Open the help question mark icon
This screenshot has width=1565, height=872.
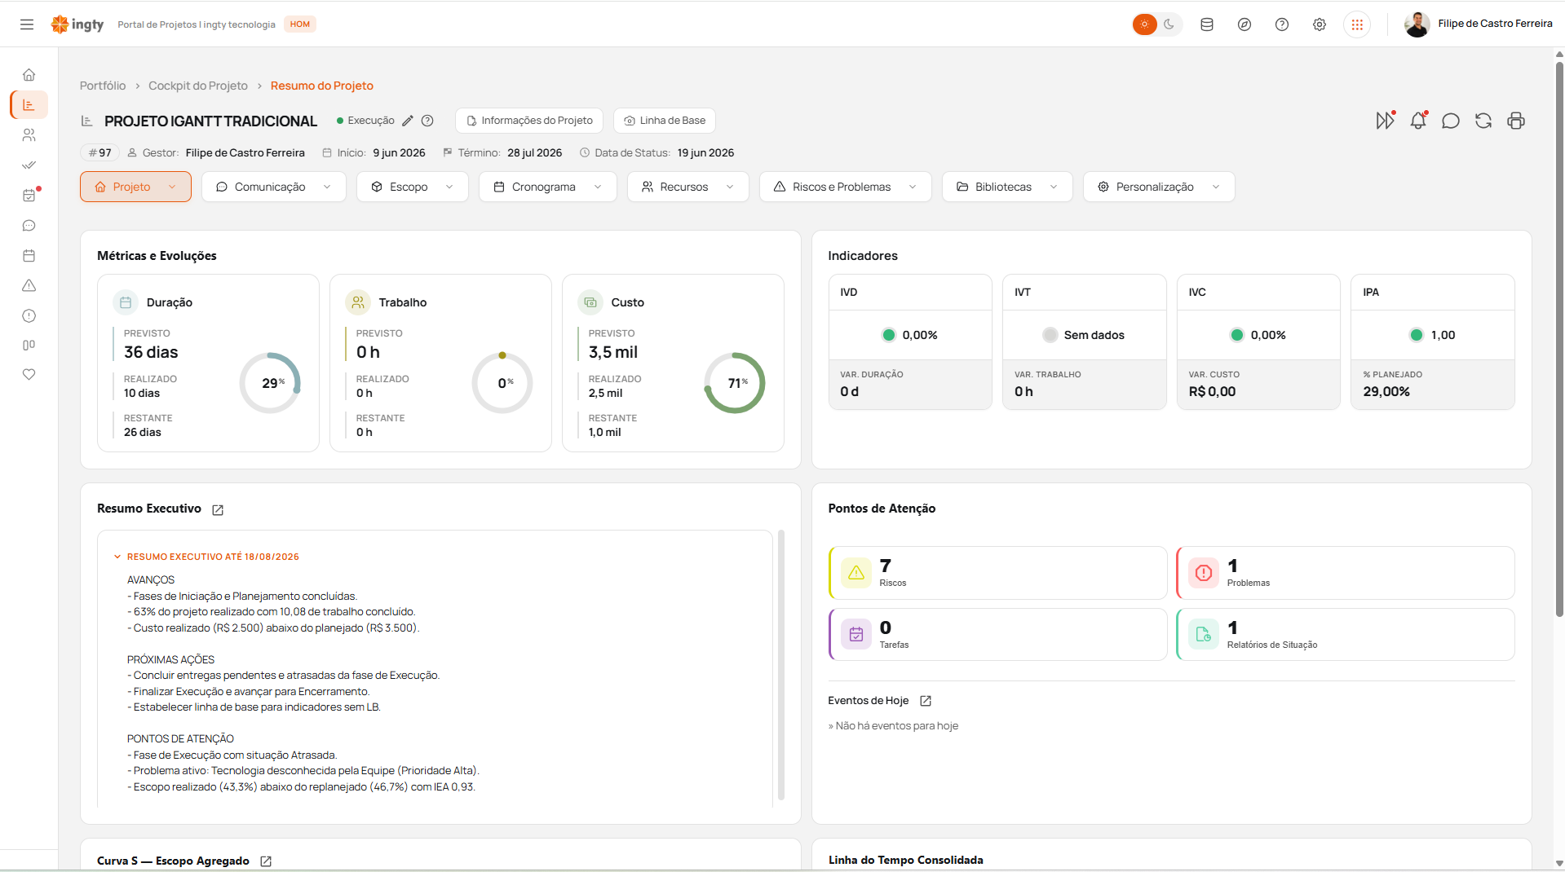1282,24
